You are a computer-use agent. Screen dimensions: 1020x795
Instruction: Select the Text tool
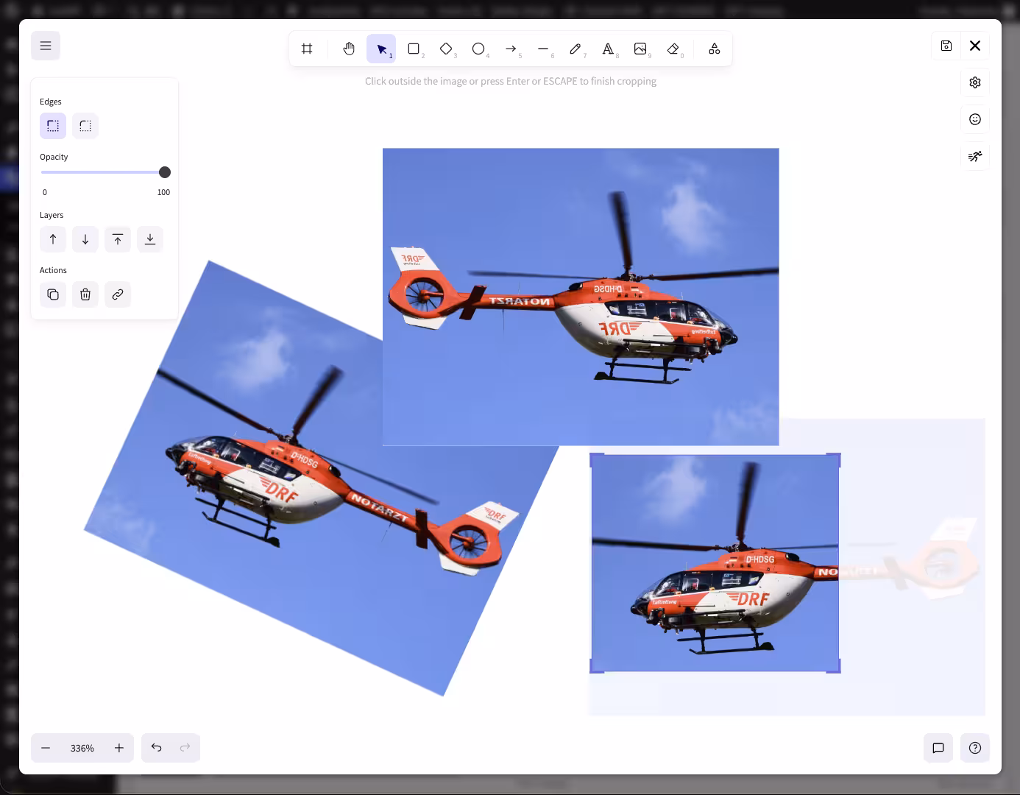[x=608, y=49]
